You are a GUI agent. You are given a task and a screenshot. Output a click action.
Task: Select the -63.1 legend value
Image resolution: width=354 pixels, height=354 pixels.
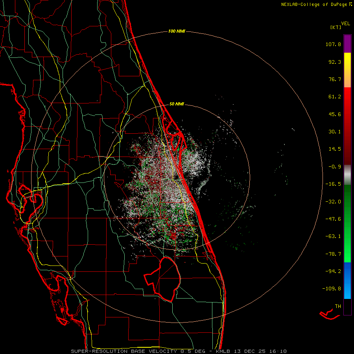click(333, 236)
